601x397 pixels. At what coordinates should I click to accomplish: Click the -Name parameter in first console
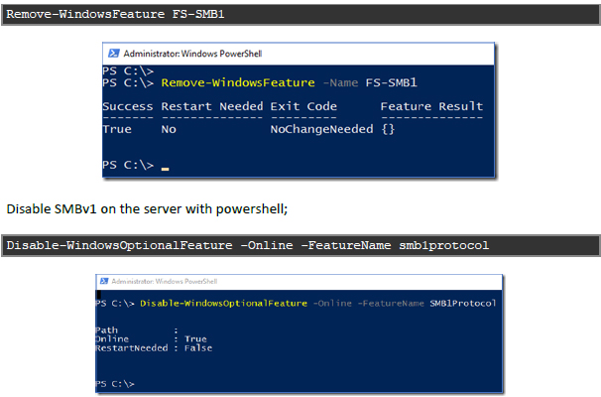[340, 82]
